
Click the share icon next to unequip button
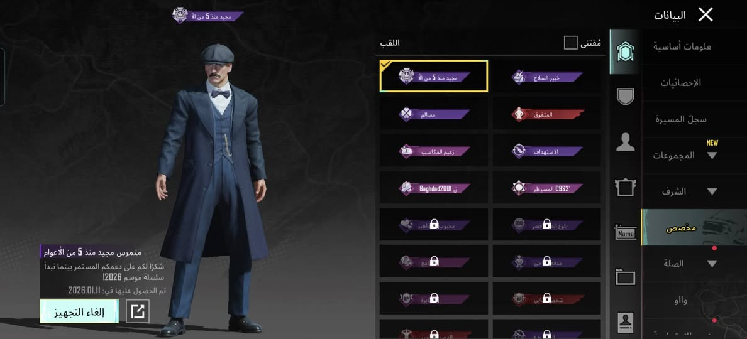(138, 311)
